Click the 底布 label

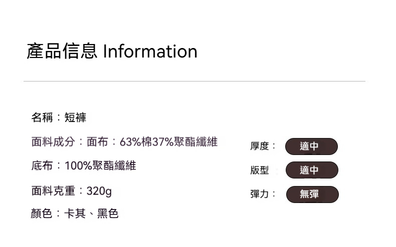tap(42, 165)
